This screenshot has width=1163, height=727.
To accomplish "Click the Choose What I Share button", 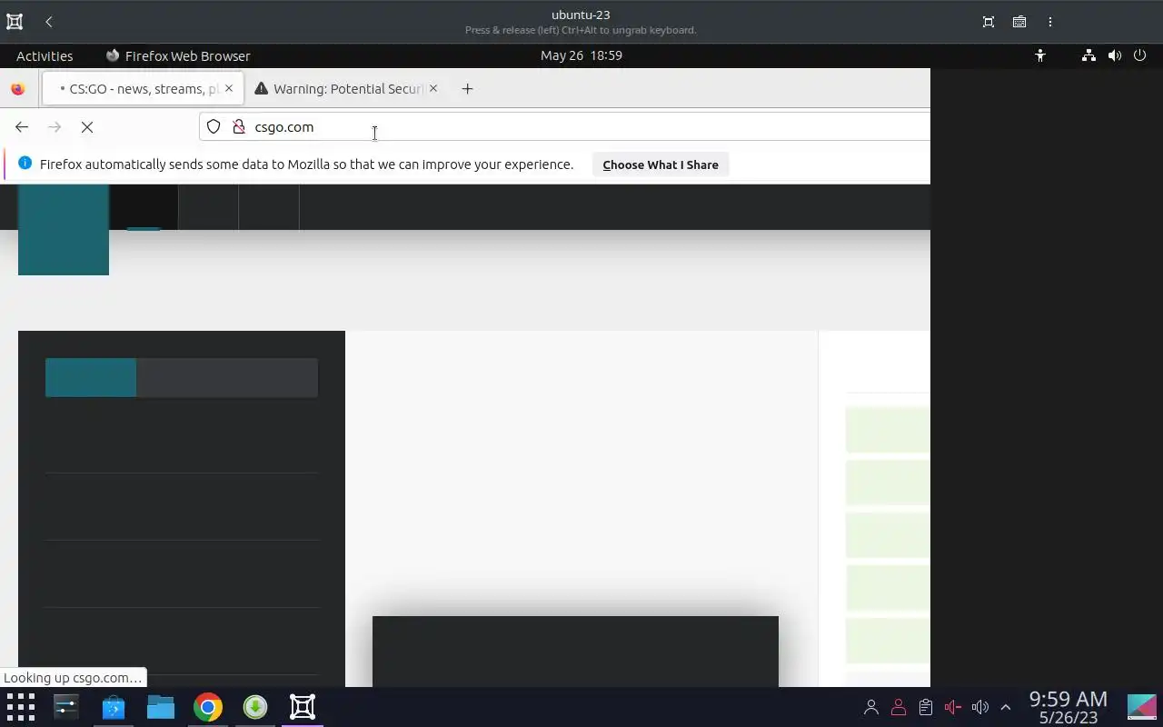I will tap(661, 164).
